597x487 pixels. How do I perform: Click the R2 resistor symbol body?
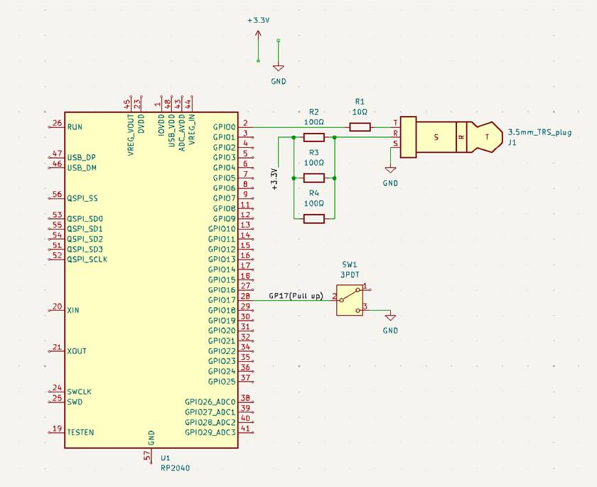coord(313,137)
